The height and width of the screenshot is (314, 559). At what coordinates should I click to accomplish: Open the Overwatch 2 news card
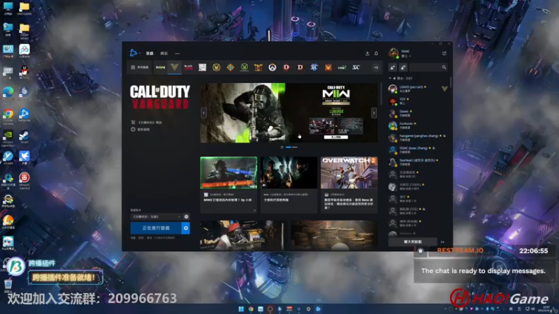(349, 185)
